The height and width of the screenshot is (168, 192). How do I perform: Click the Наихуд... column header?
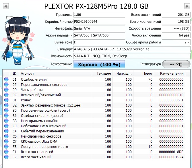point(123,74)
